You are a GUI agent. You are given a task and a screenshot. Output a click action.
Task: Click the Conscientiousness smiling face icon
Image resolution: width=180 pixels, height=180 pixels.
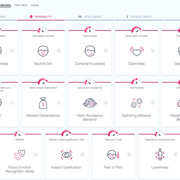(x=90, y=51)
